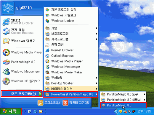Viewport: 154px width, 115px height.
Task: Expand 시작프로그램 submenu arrow
Action: pos(97,39)
